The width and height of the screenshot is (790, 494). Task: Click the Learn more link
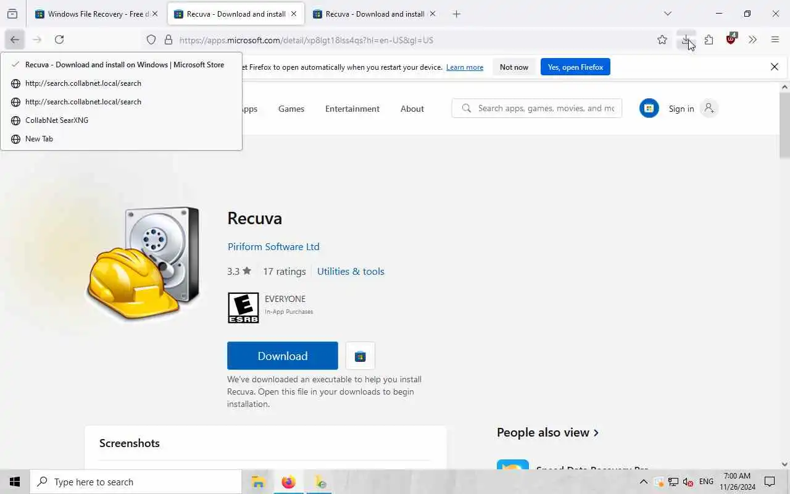[x=465, y=67]
